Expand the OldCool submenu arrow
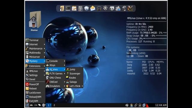 (64, 82)
